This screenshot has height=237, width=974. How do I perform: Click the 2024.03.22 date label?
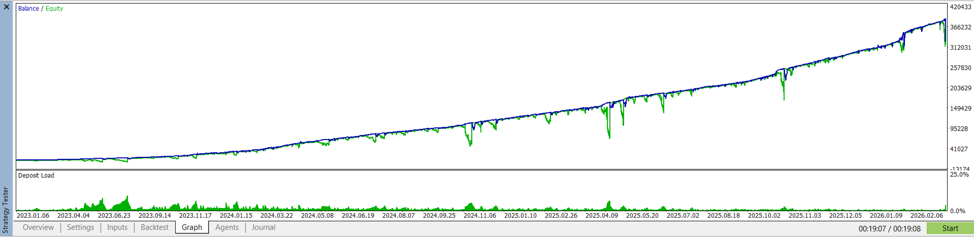(x=277, y=216)
